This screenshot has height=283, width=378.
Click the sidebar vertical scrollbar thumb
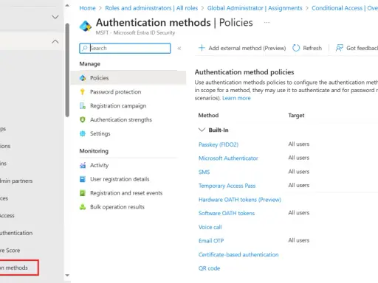coord(67,70)
